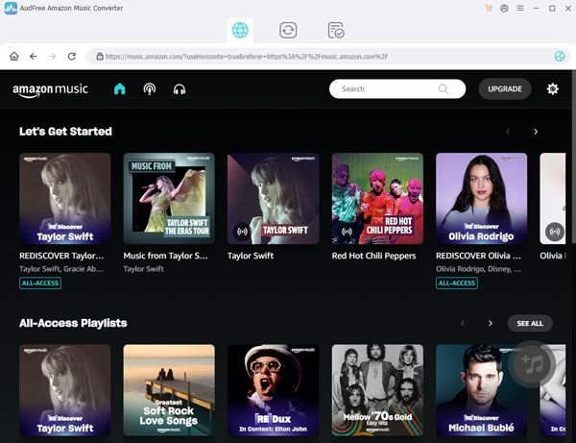The height and width of the screenshot is (443, 576).
Task: Click 'REDISCOVER Olivia ...' title
Action: click(478, 256)
